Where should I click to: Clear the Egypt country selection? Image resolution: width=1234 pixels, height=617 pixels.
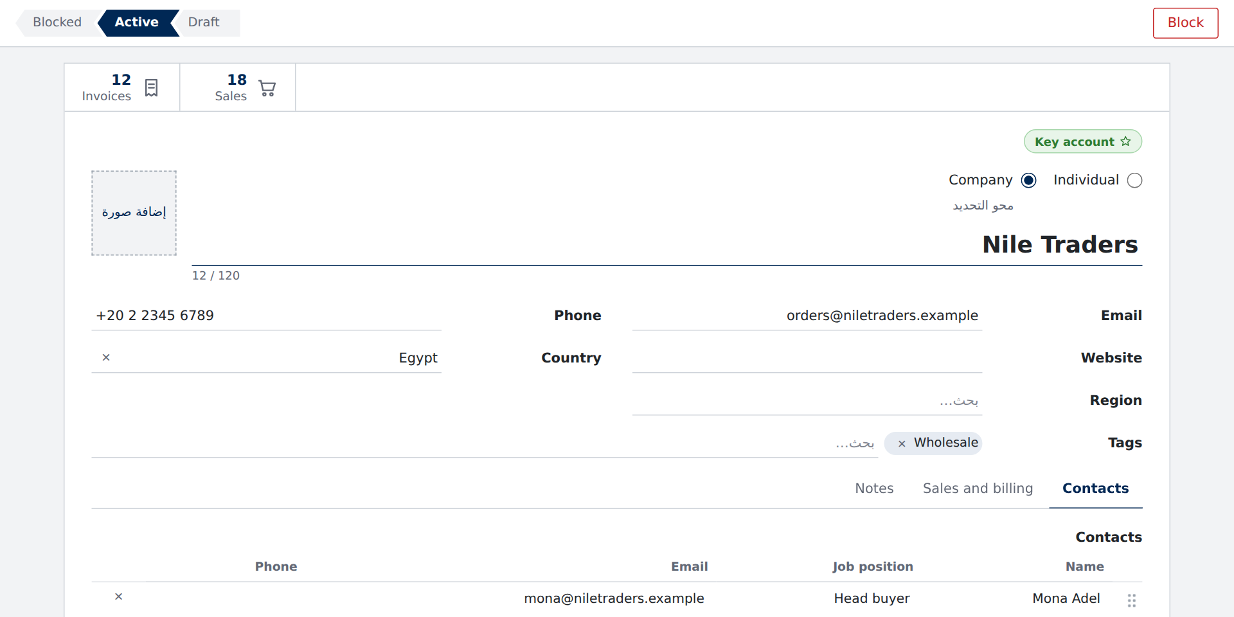pyautogui.click(x=106, y=357)
